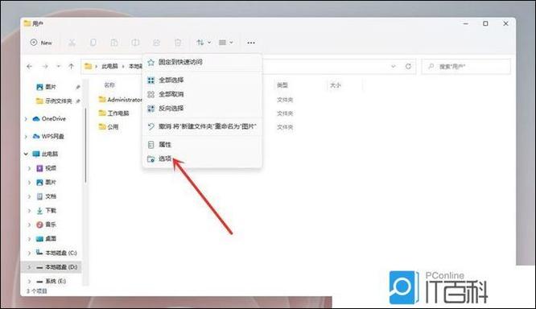Select OneDrive in the sidebar
Screen dimensions: 536x309
tap(49, 118)
